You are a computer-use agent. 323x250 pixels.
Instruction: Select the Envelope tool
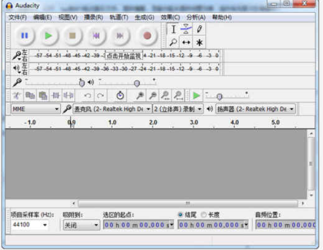coord(186,29)
